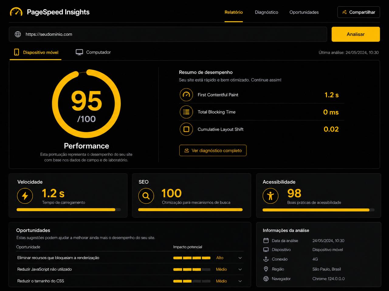Click the Total Blocking Time label

click(216, 112)
